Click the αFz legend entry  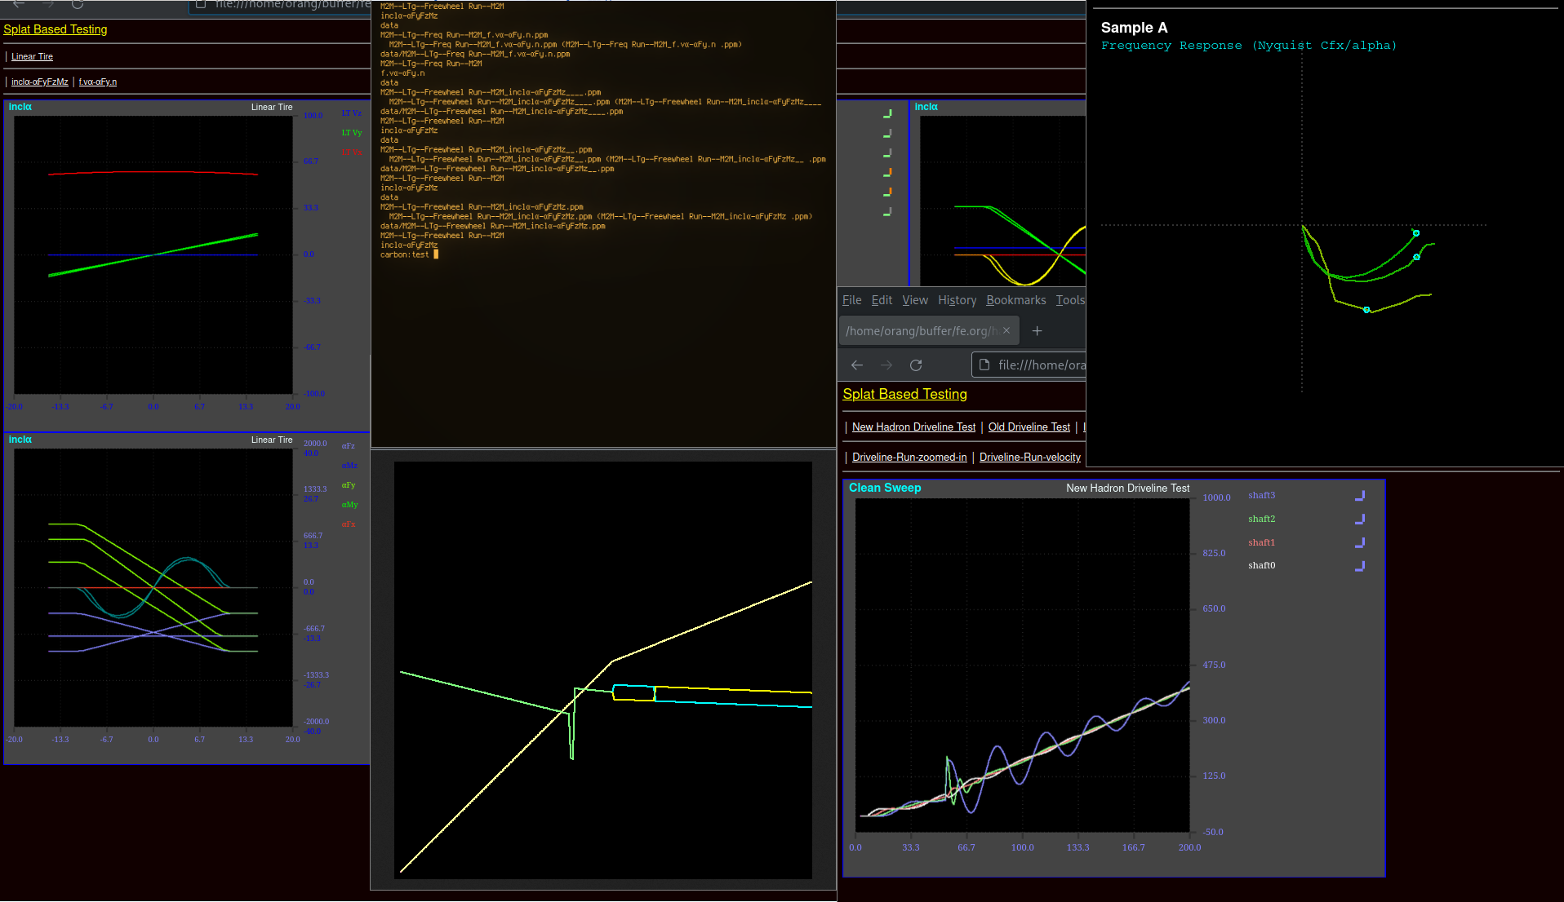[348, 446]
